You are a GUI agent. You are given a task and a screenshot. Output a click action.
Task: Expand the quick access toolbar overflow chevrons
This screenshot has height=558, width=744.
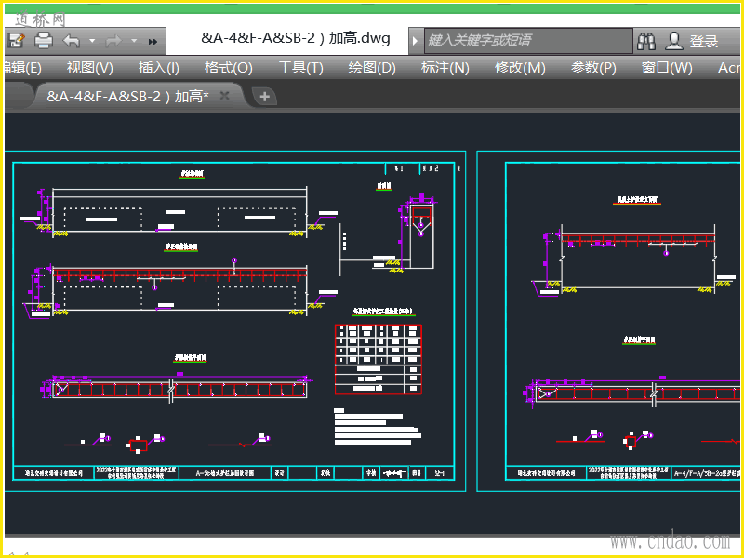(x=153, y=41)
